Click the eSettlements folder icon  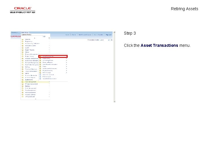point(23,80)
